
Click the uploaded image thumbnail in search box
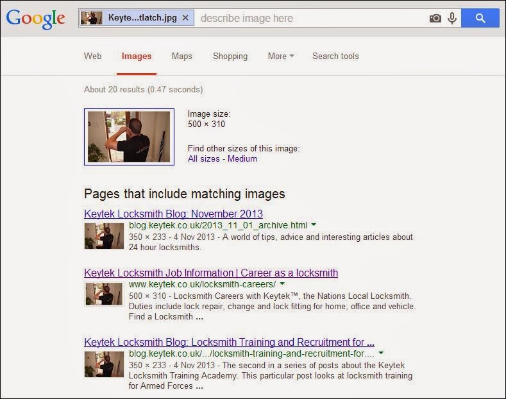[91, 18]
